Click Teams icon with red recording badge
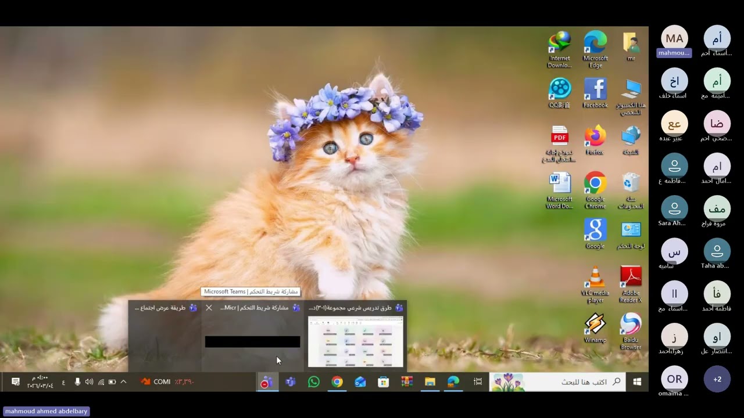Viewport: 744px width, 418px height. point(266,381)
